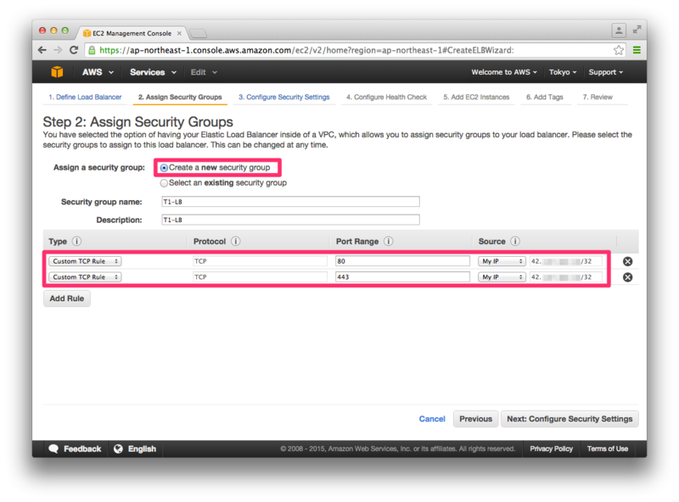Click the browser forward arrow
Viewport: 679px width, 502px height.
coord(58,50)
